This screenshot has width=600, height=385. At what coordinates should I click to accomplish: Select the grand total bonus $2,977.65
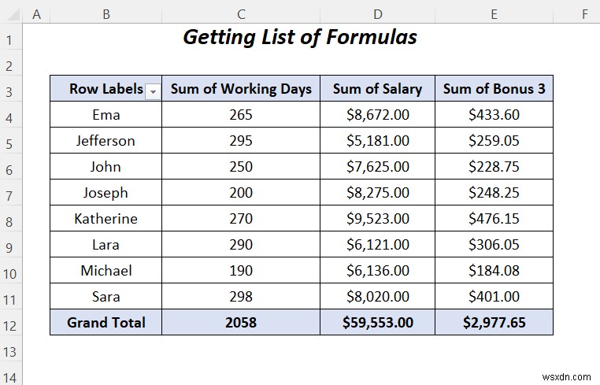pos(494,322)
